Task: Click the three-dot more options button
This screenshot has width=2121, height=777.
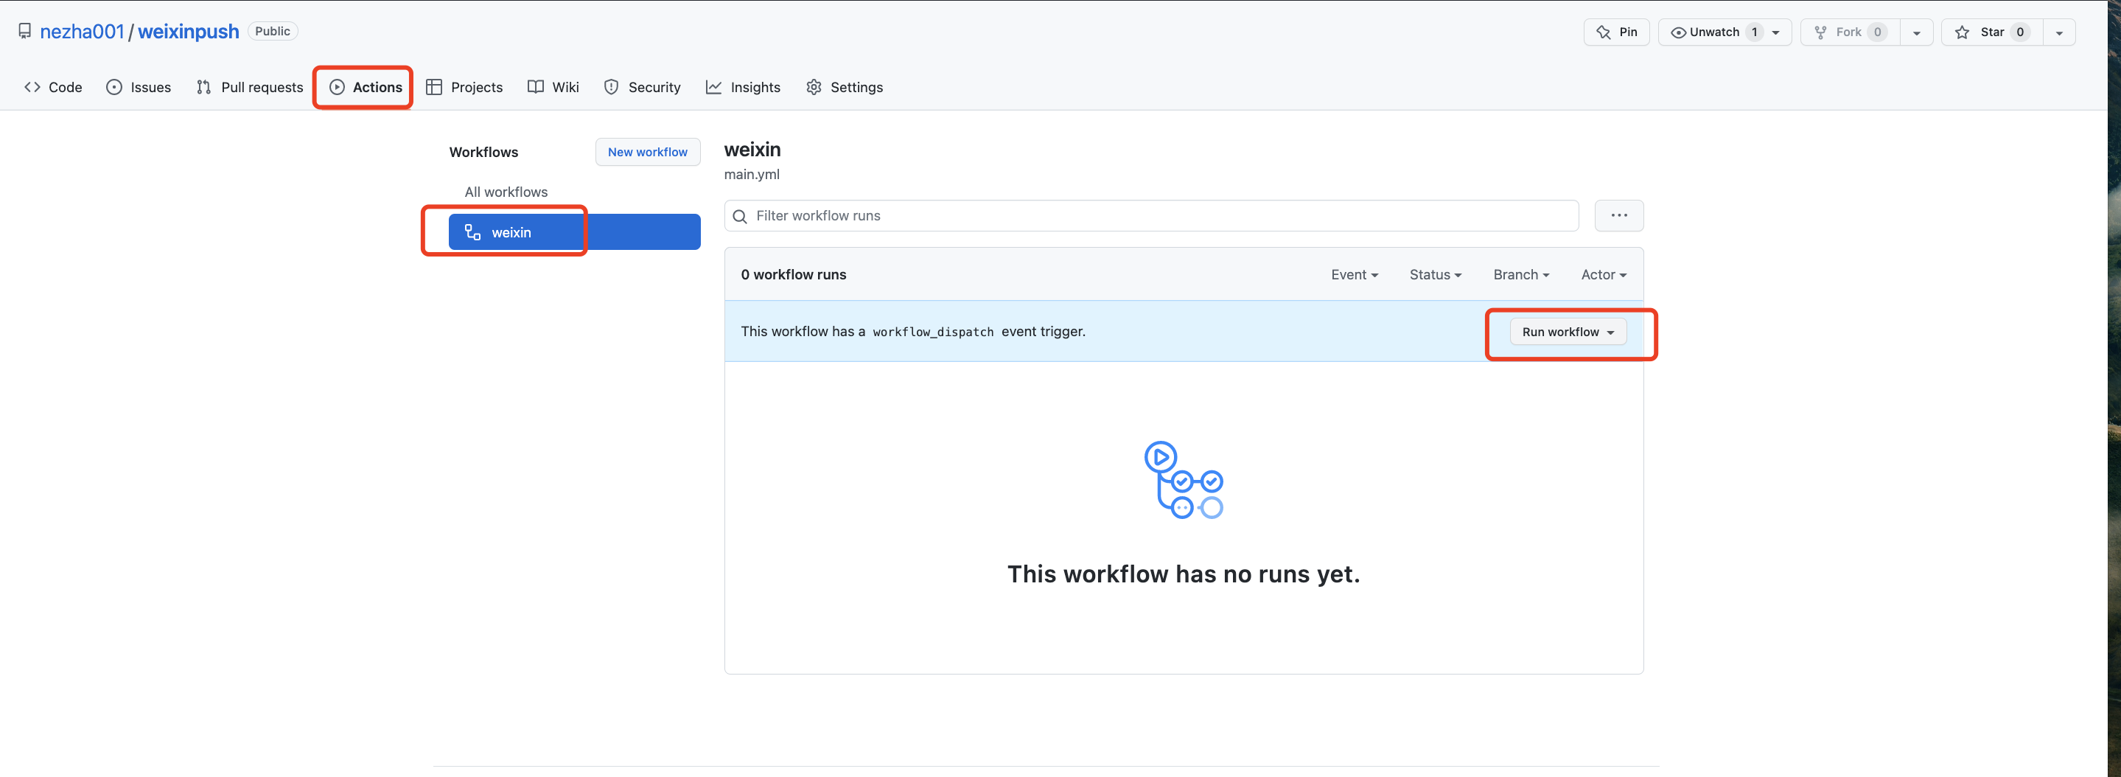Action: click(1618, 216)
